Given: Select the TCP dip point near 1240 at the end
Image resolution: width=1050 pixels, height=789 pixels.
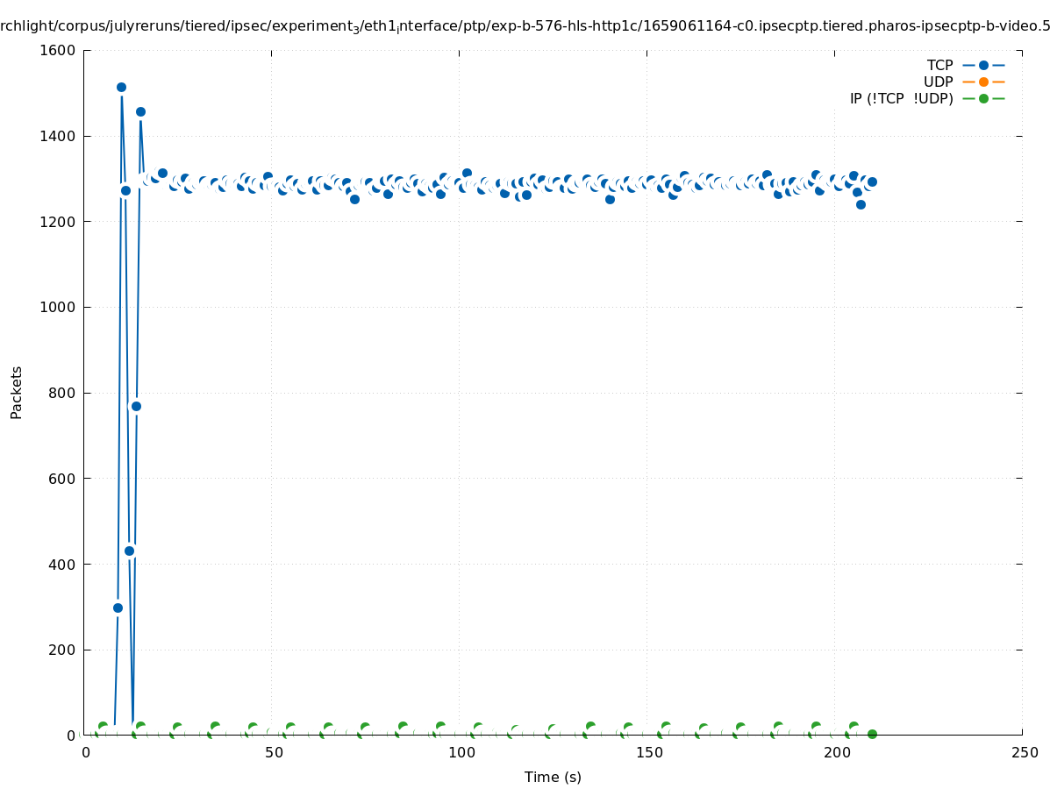Looking at the screenshot, I should [861, 204].
